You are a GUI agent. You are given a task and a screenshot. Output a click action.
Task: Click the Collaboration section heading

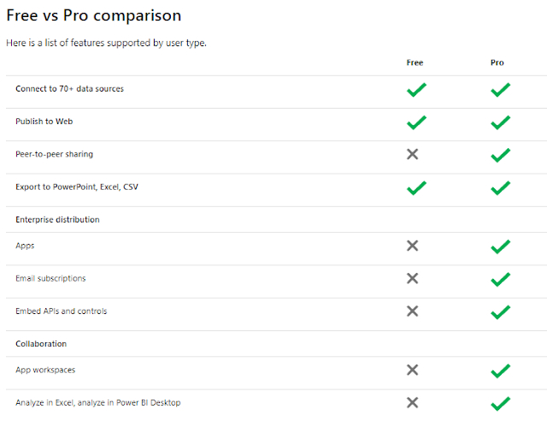41,344
